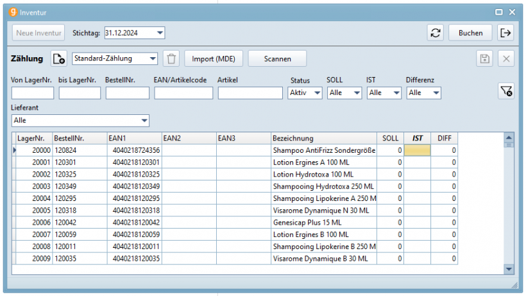Click the Import (MDE) button
Screen dimensions: 526x296
coord(214,59)
